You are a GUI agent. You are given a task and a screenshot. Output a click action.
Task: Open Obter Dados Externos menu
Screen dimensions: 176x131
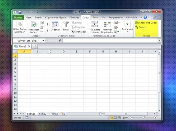tap(20, 27)
